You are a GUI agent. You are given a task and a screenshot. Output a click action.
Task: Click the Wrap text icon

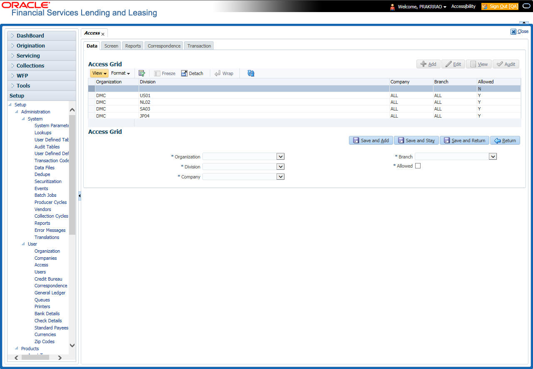[224, 73]
